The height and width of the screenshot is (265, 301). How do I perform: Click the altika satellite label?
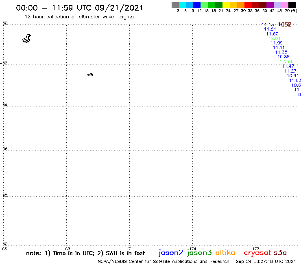(x=225, y=252)
